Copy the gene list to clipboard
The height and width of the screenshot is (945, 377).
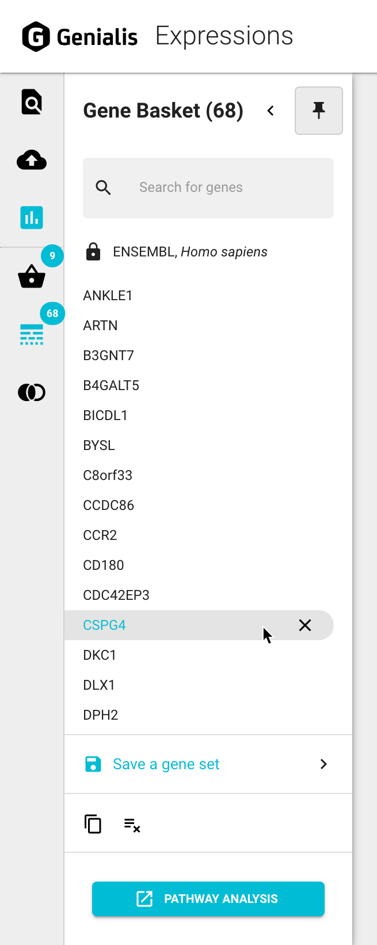click(x=93, y=824)
